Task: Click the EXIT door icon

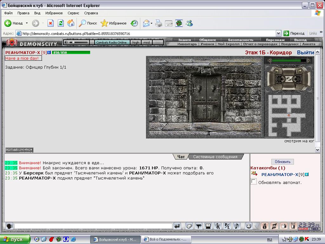Action: 293,226
